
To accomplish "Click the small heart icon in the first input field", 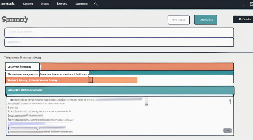I will click(x=31, y=32).
